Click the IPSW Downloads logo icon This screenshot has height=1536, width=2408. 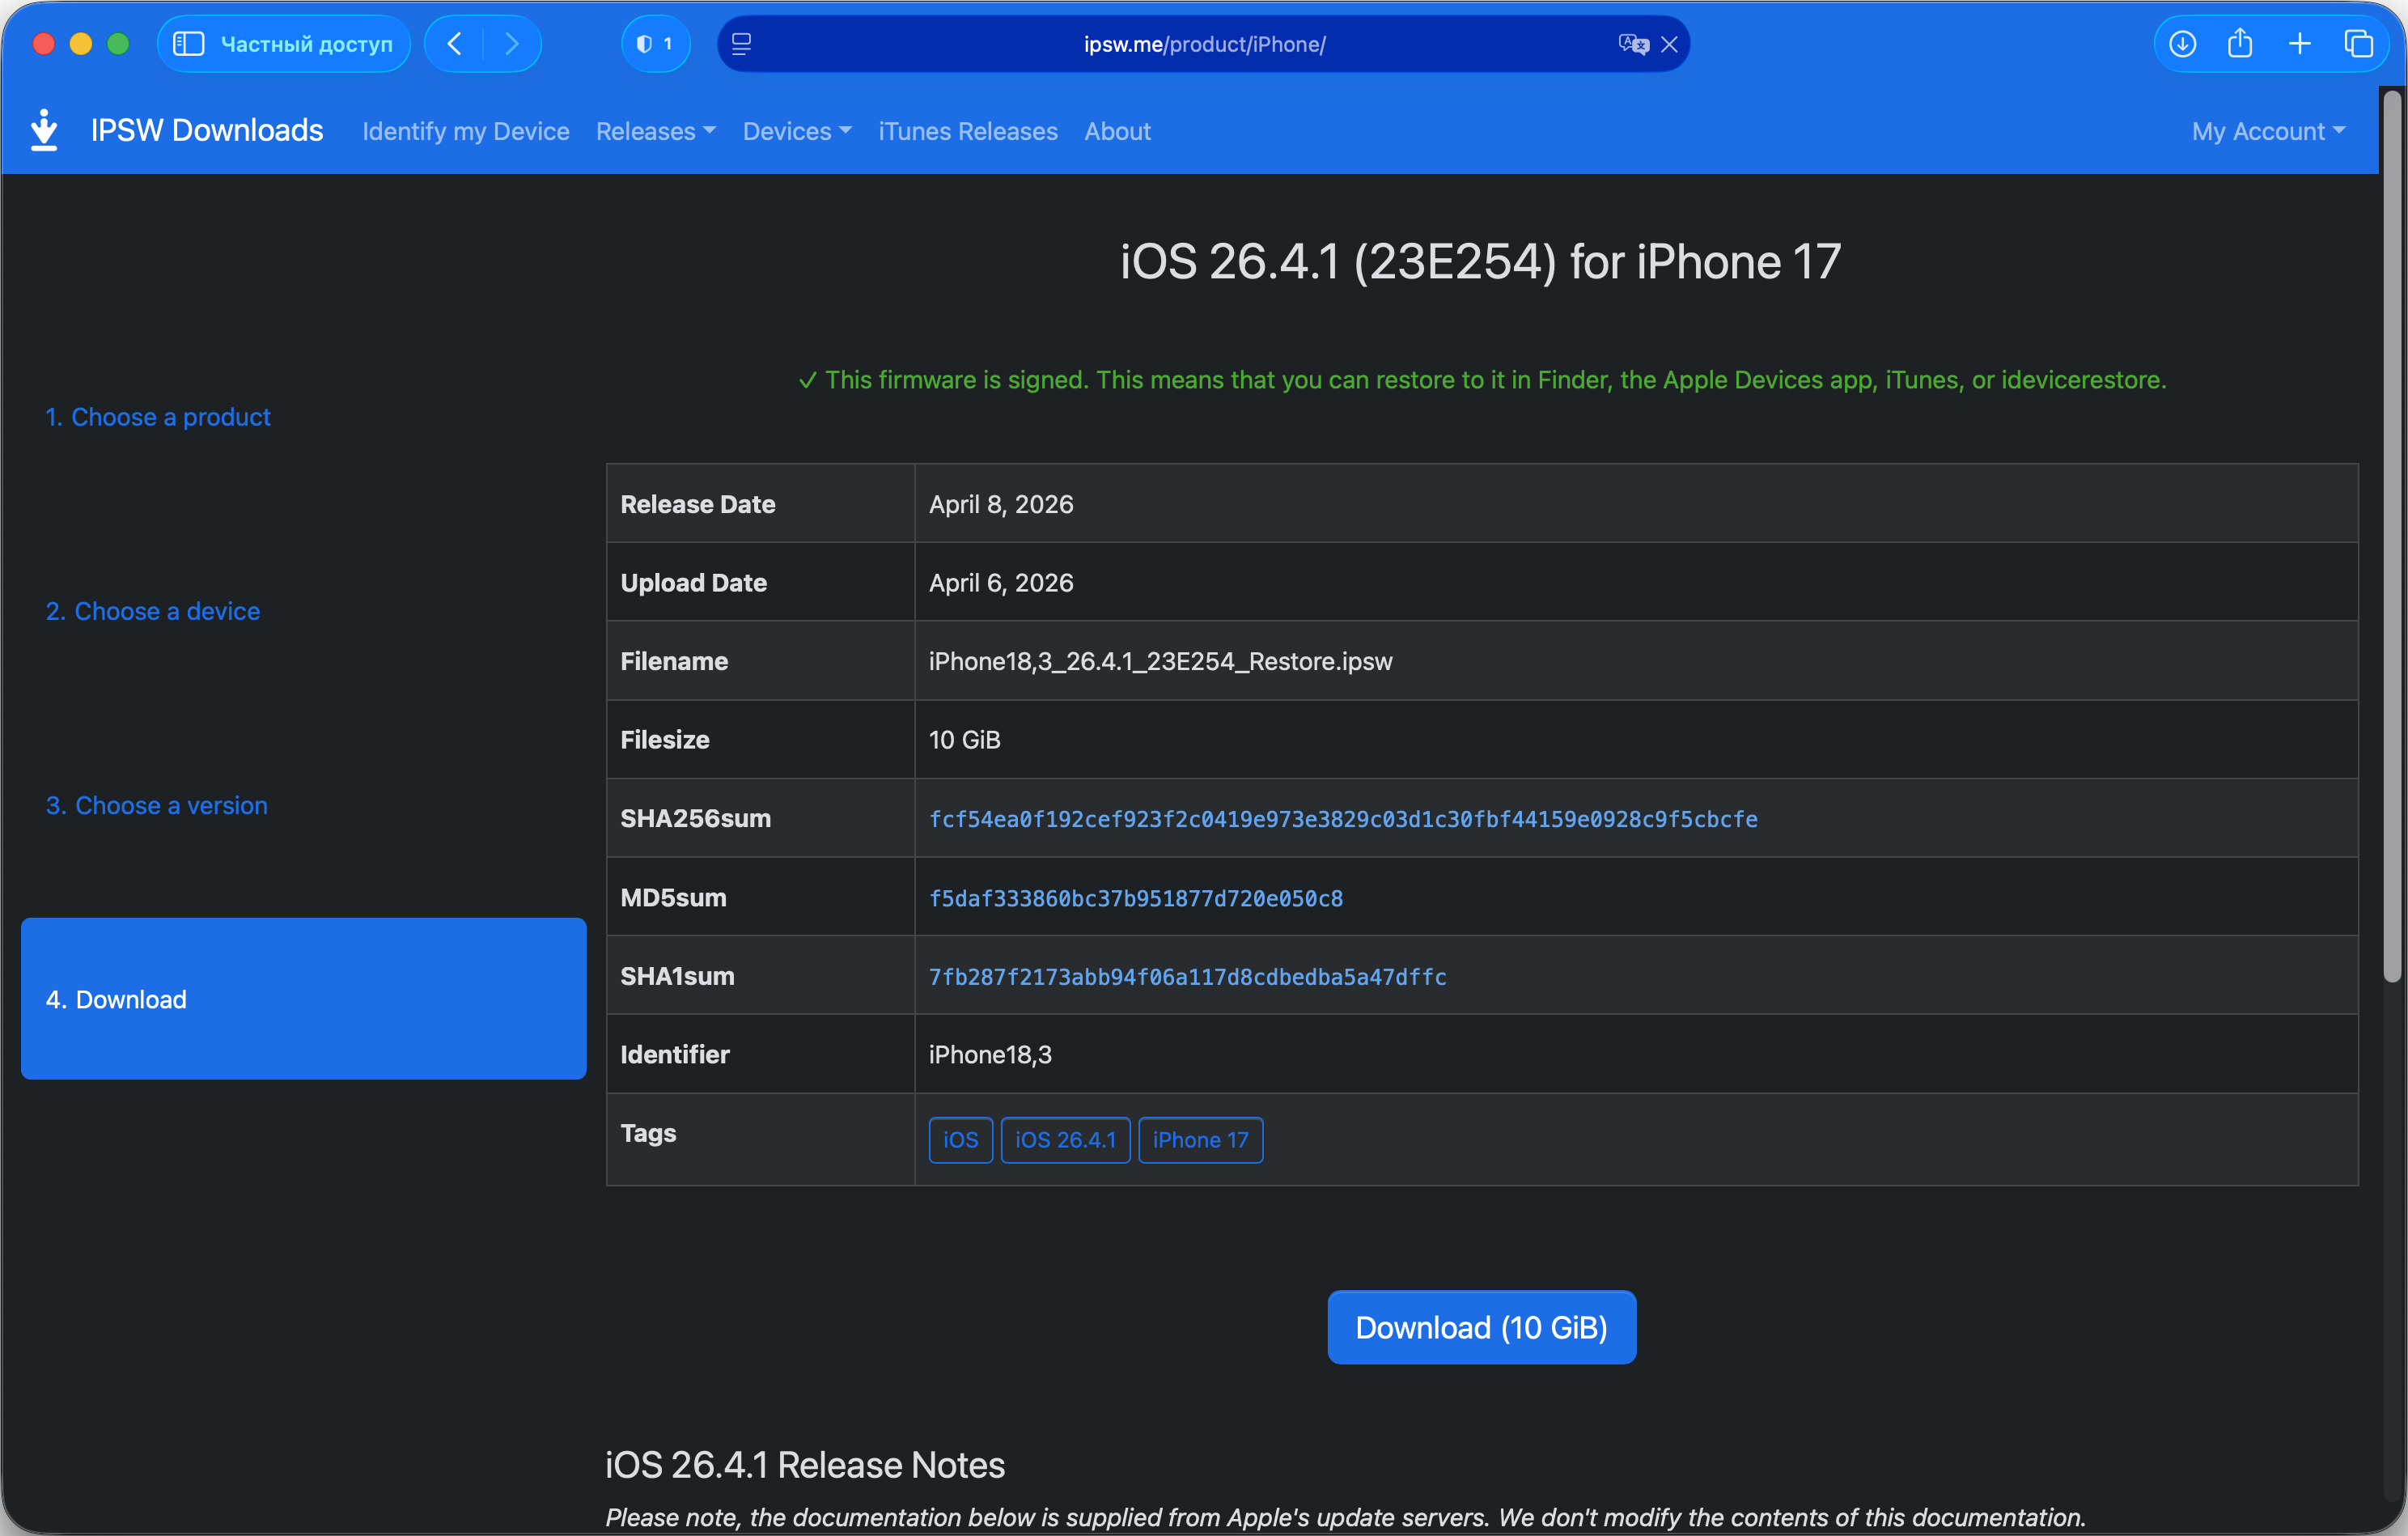[44, 131]
